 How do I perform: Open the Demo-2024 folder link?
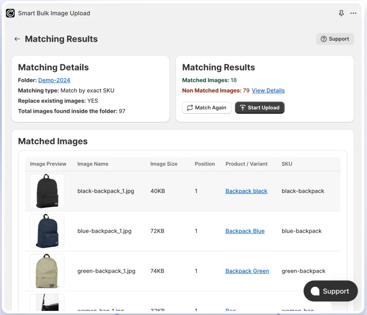[54, 80]
